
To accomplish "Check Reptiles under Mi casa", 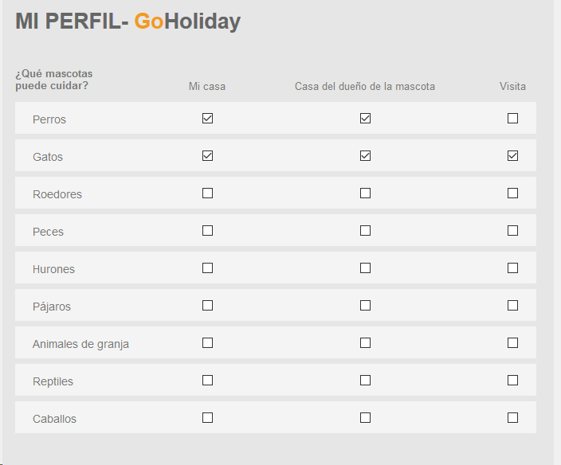I will click(x=208, y=381).
